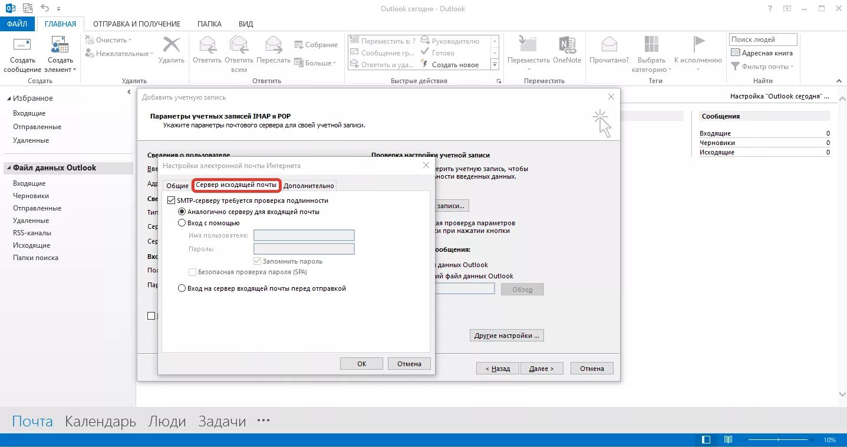Select the RSS-каналы folder

coord(32,233)
